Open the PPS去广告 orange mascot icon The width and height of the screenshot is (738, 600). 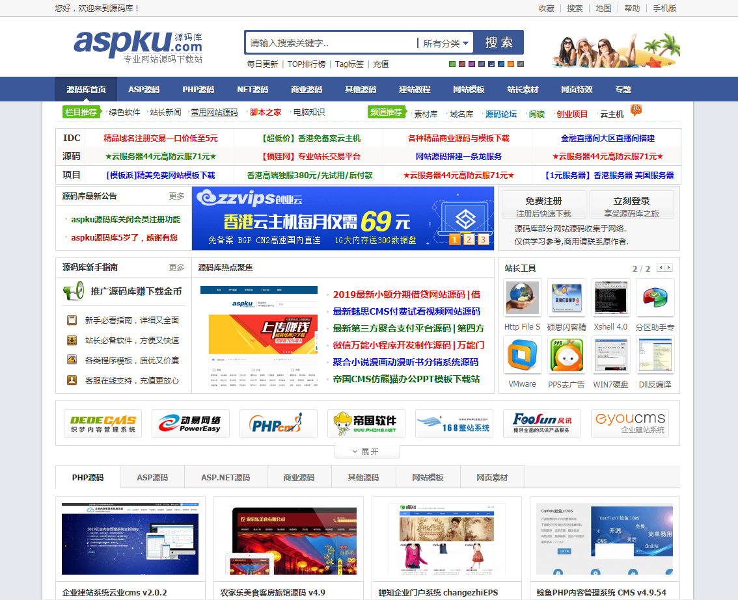pyautogui.click(x=566, y=356)
